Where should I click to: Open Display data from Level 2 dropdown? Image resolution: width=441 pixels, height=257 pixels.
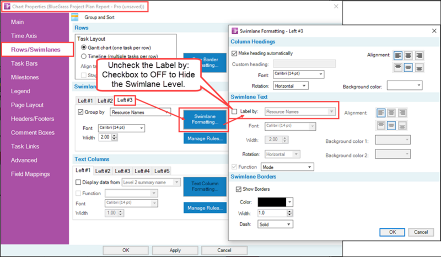point(151,183)
